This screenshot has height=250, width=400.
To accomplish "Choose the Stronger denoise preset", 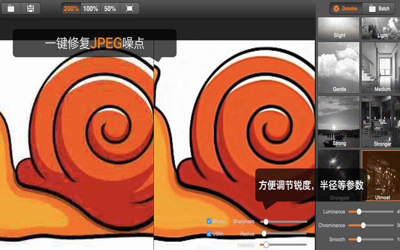I will click(x=380, y=121).
